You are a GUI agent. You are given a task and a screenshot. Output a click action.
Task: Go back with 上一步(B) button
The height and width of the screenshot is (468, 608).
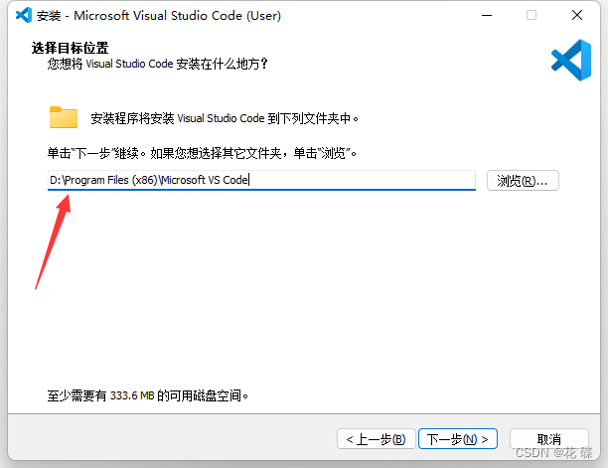(377, 439)
